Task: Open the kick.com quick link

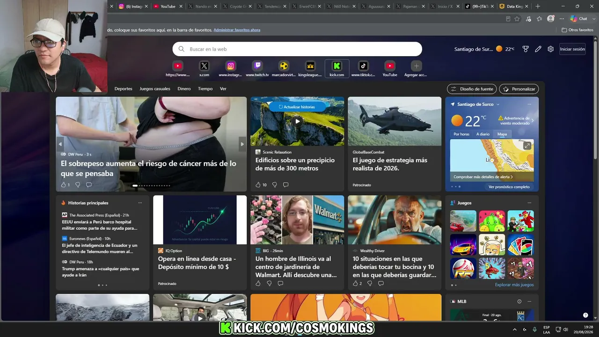Action: click(337, 69)
